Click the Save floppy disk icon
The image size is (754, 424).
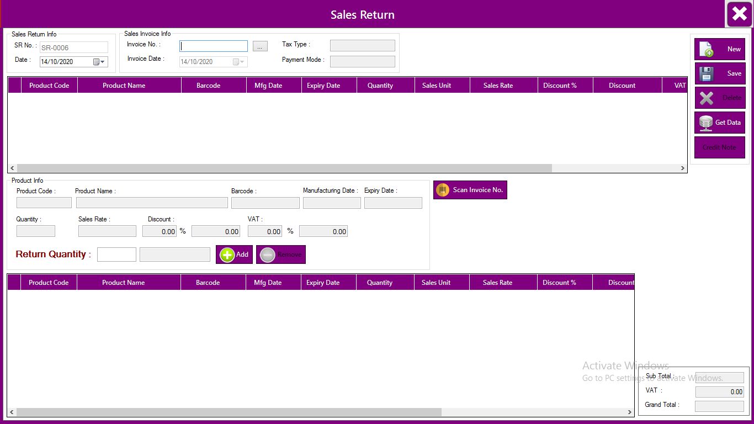tap(707, 74)
